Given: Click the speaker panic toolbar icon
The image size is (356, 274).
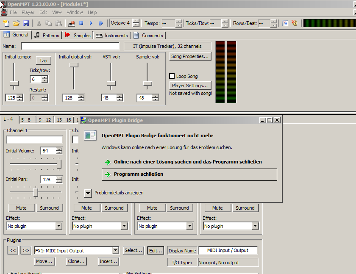Looking at the screenshot, I should (x=295, y=23).
